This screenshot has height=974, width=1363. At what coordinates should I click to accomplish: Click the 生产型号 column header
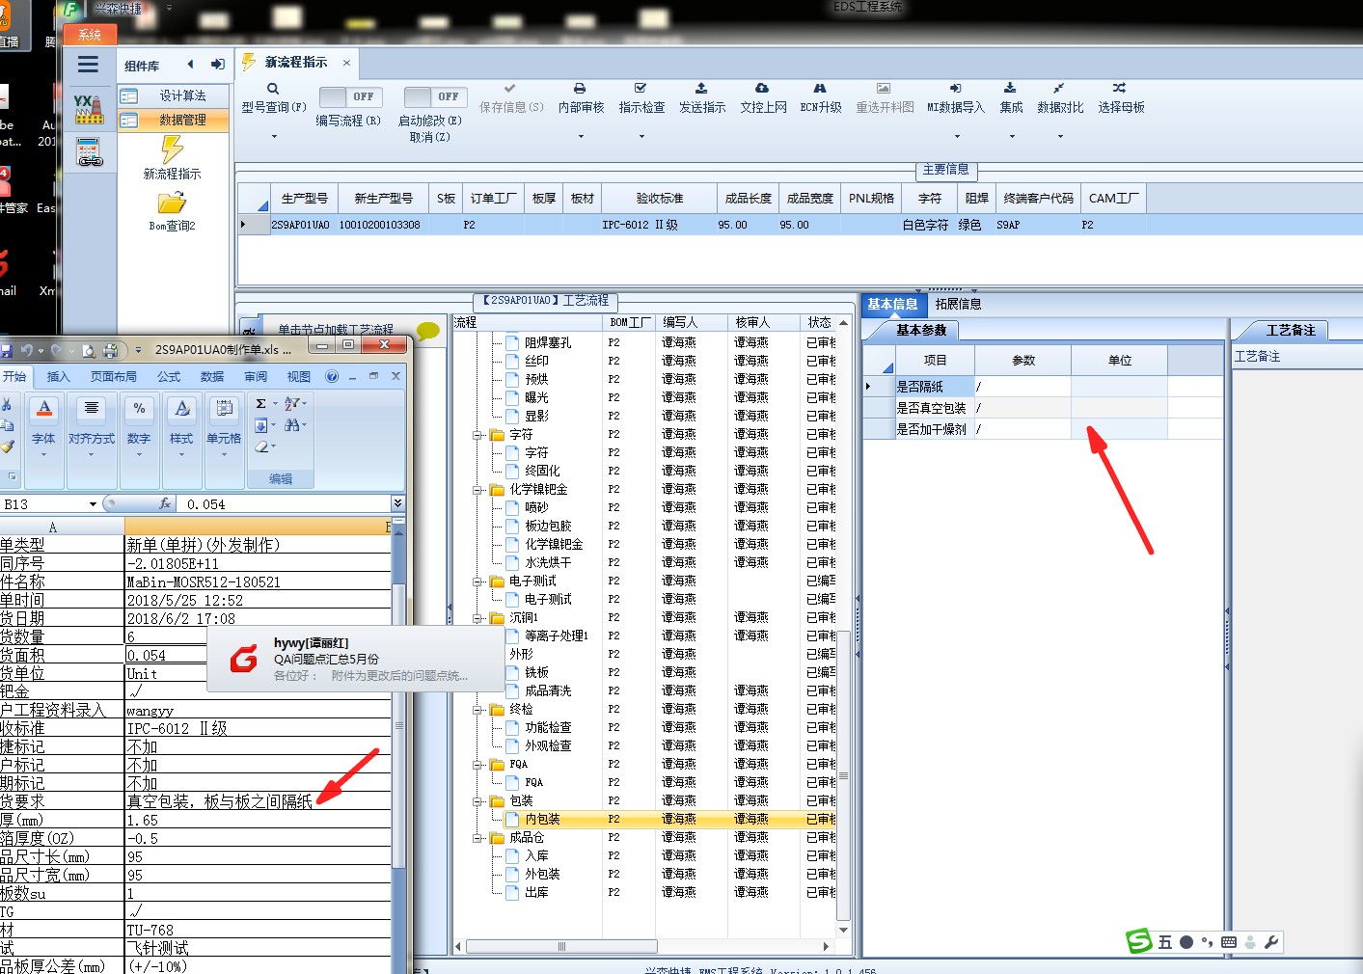[305, 198]
